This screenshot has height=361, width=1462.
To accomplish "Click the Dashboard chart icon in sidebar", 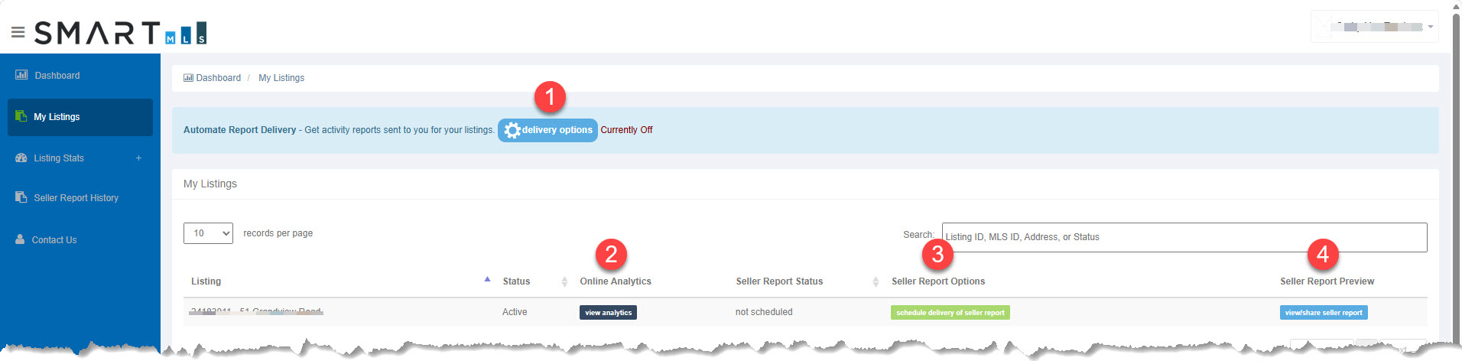I will coord(22,75).
